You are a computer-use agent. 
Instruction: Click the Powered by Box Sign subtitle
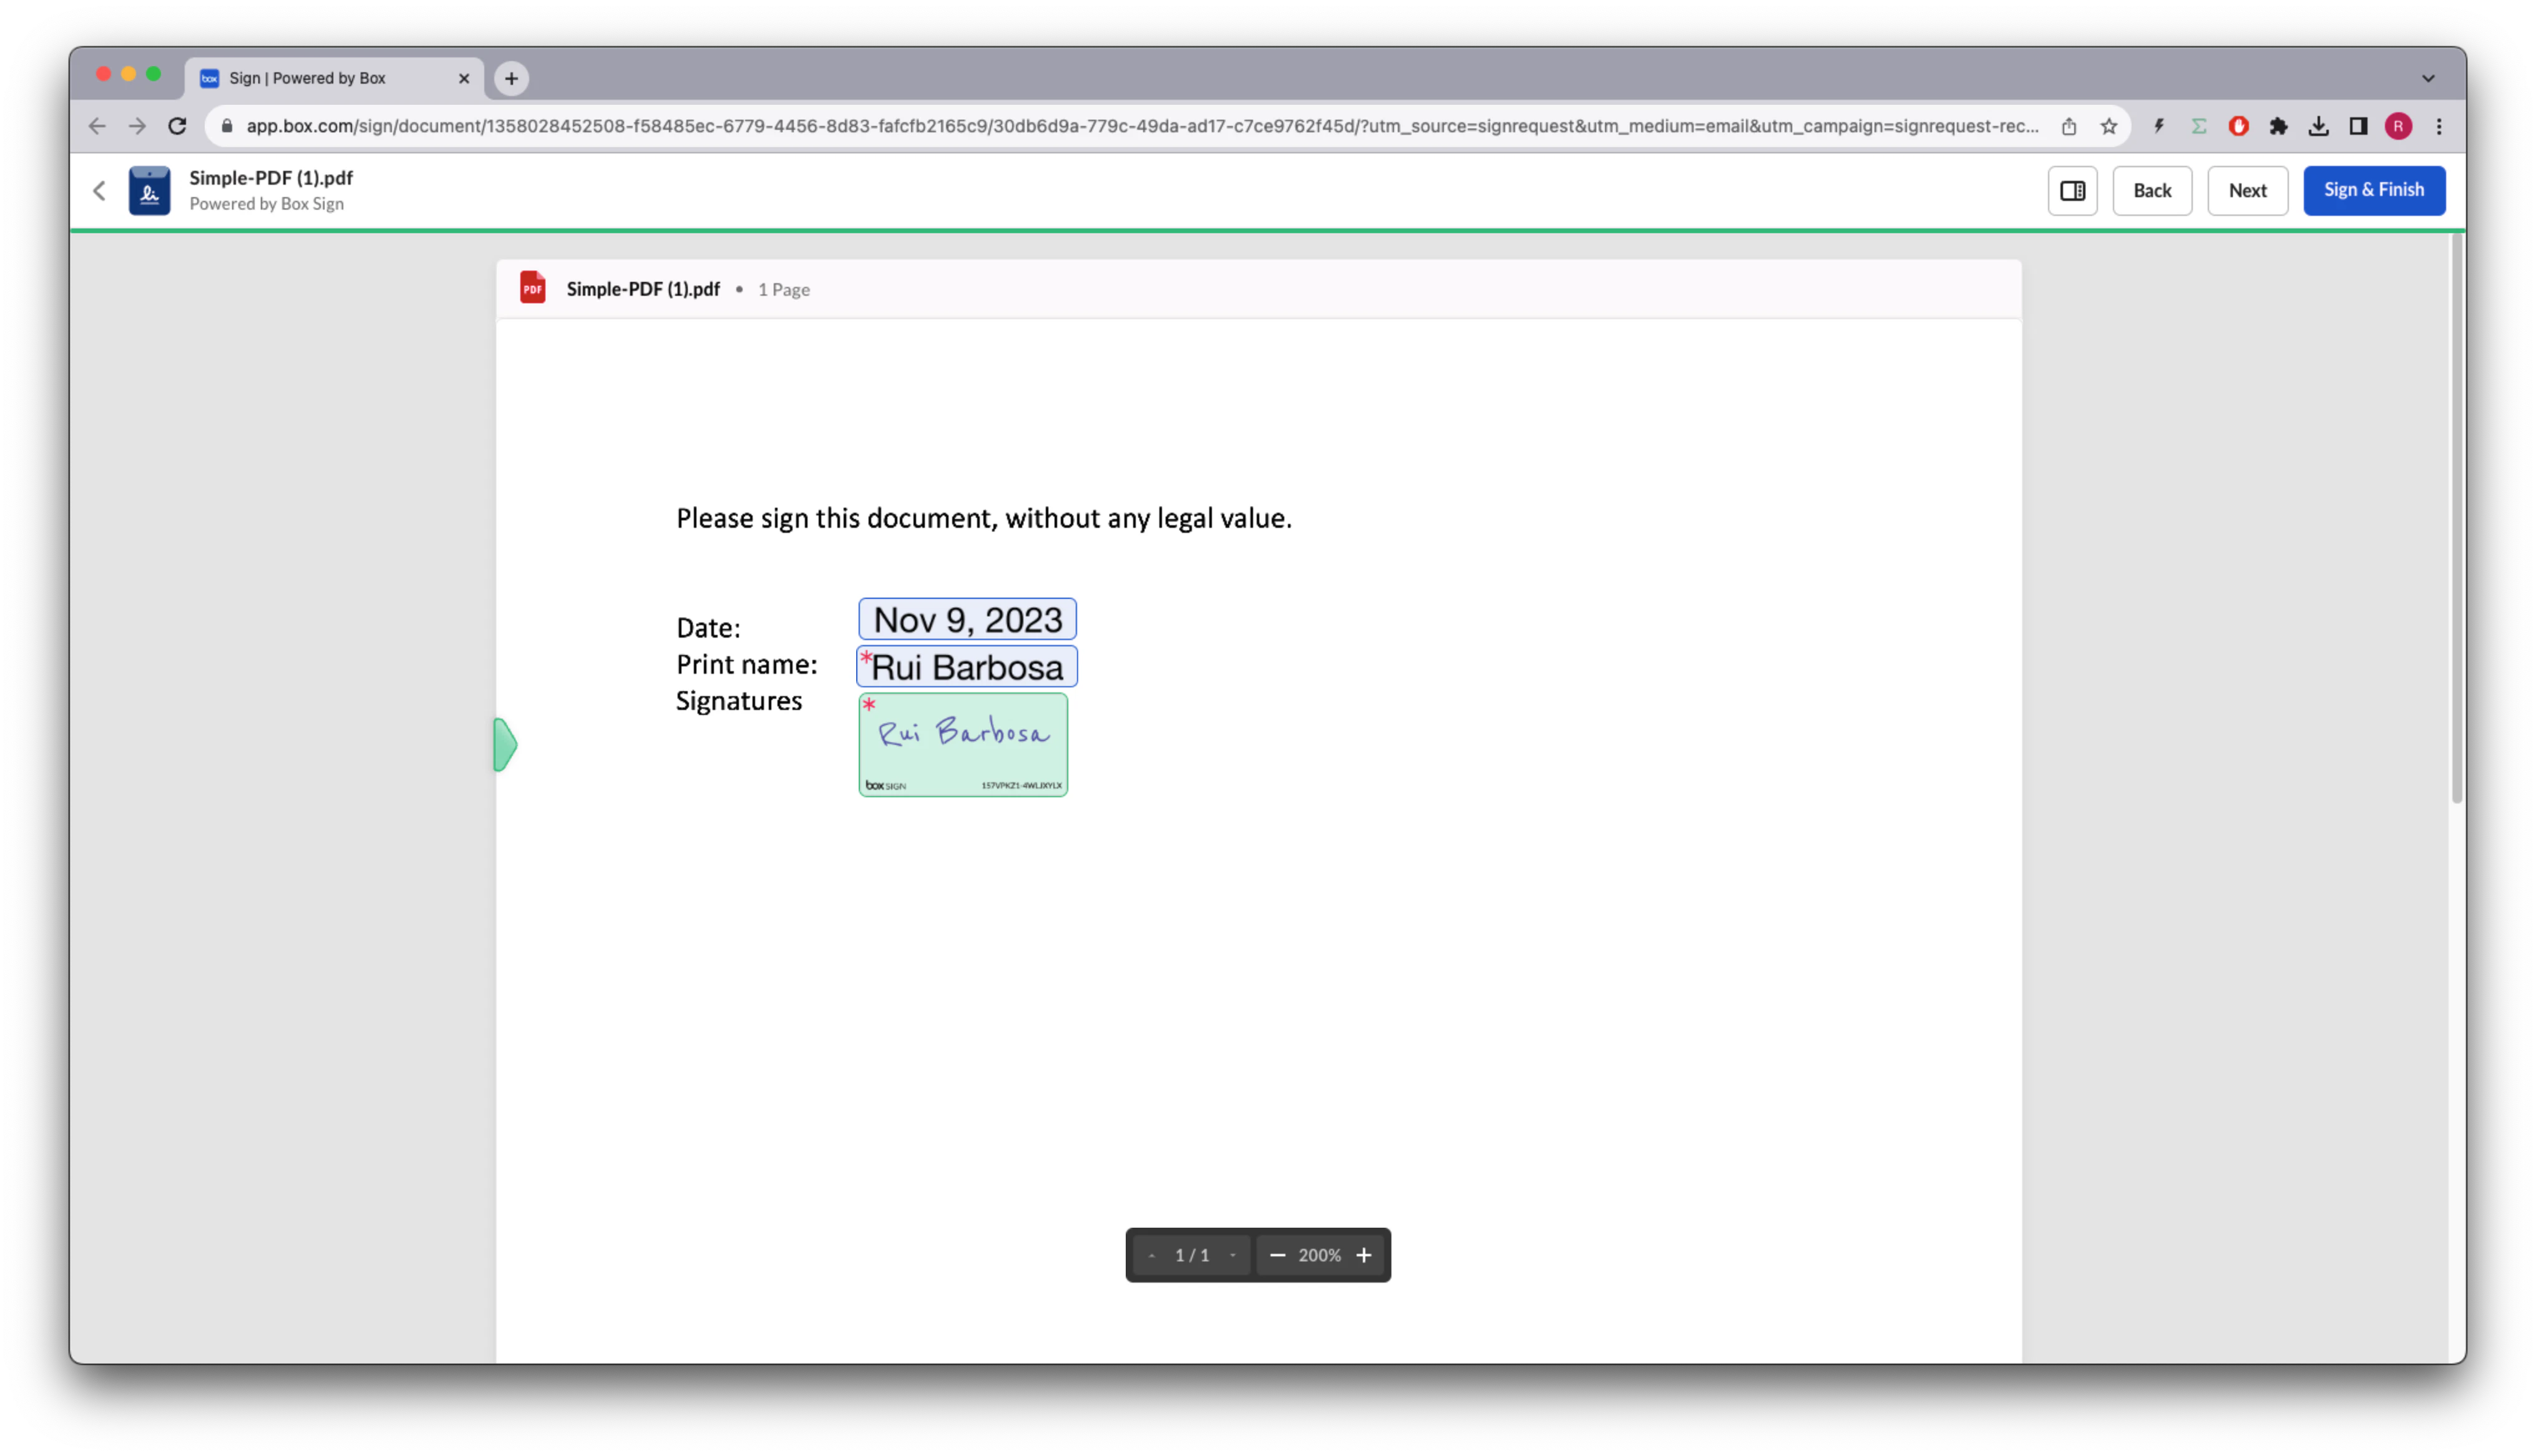point(266,203)
